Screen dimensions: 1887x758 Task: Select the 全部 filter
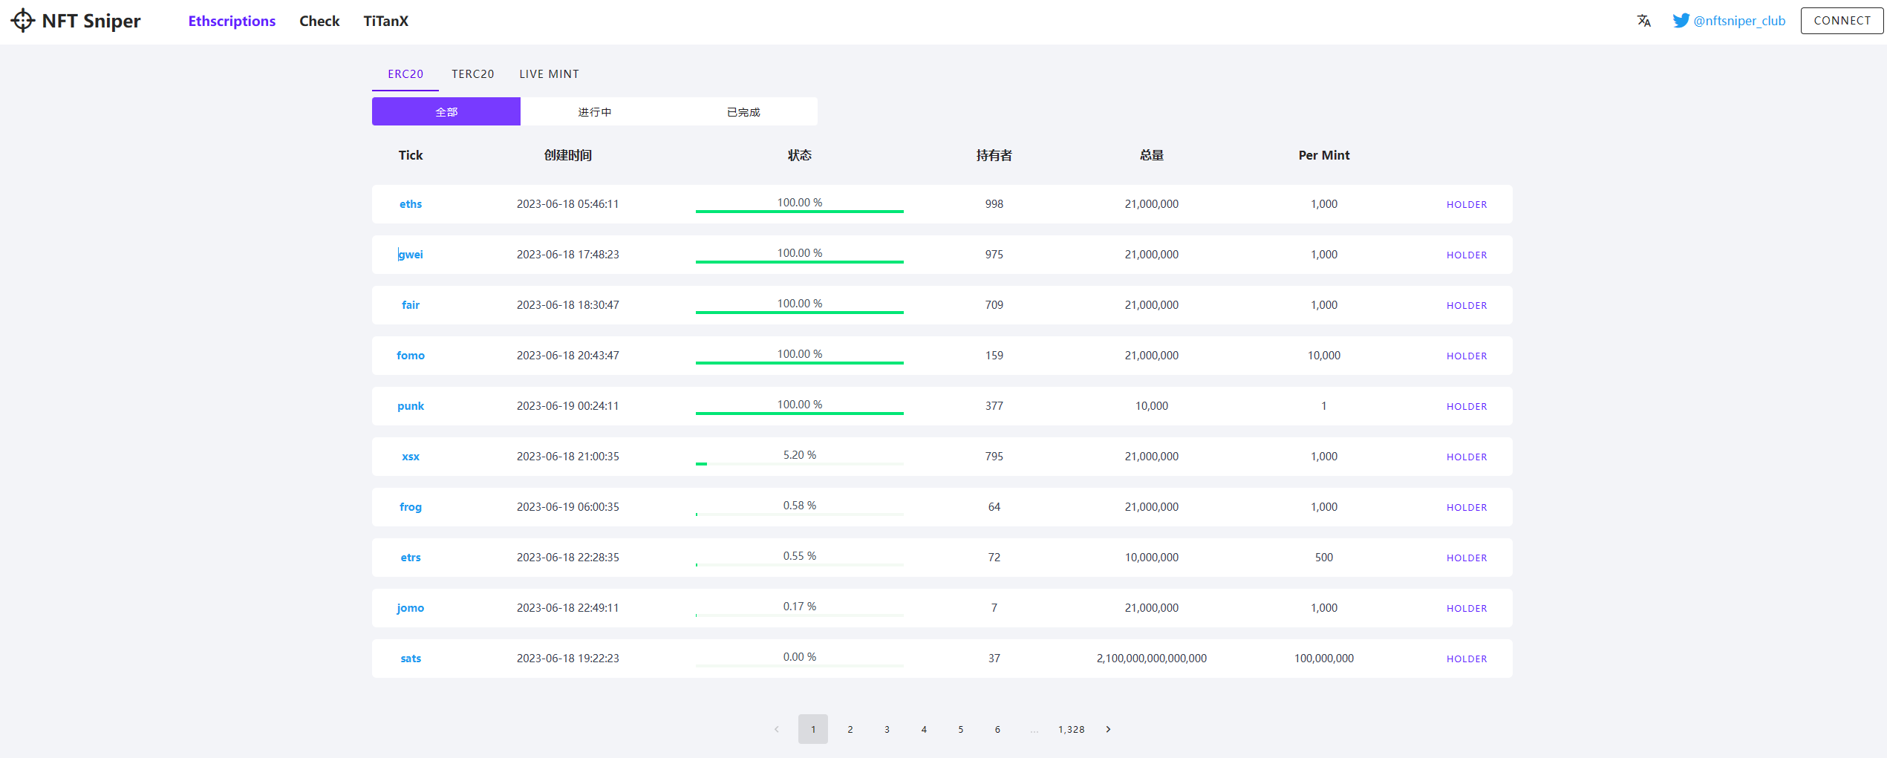pyautogui.click(x=446, y=112)
